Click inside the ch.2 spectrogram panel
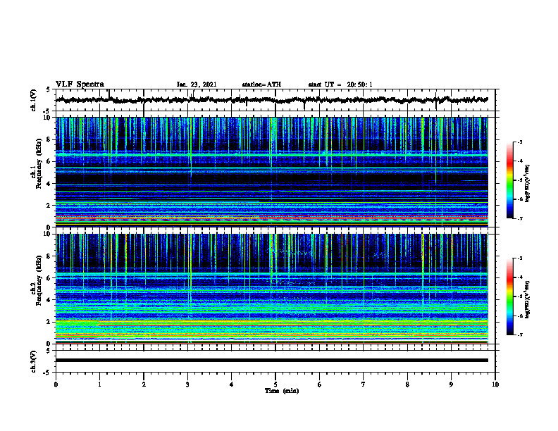Viewport: 558px width, 431px height. coord(272,289)
